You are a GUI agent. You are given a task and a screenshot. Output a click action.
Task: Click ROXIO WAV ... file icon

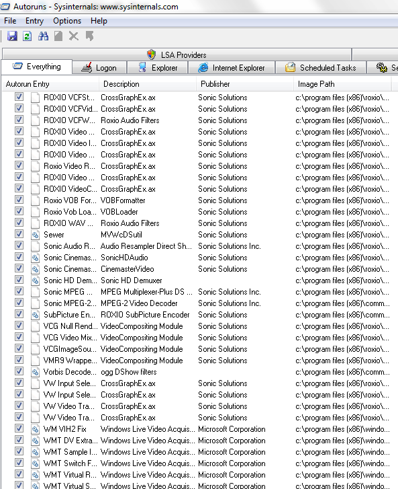point(35,223)
